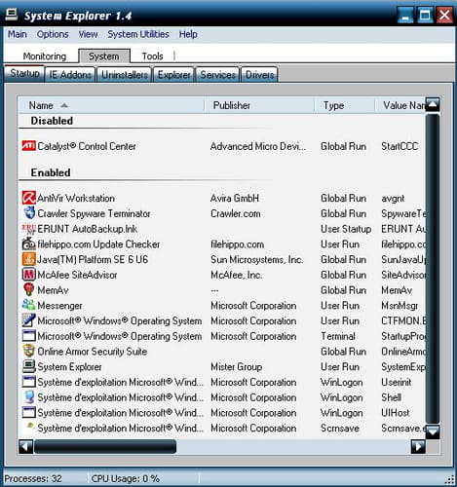The width and height of the screenshot is (457, 487).
Task: Open the Drivers subtab
Action: (259, 75)
